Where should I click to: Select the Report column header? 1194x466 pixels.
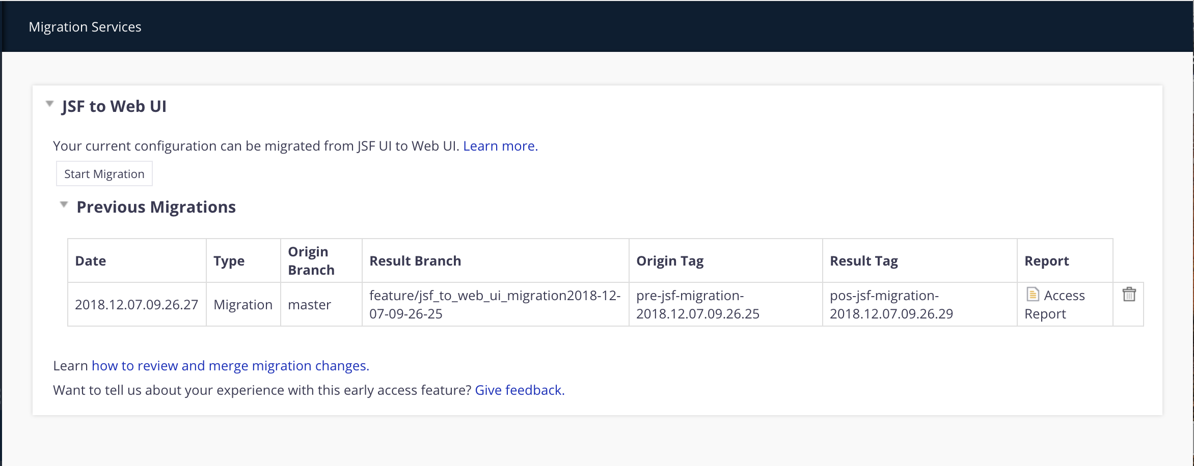pos(1065,261)
